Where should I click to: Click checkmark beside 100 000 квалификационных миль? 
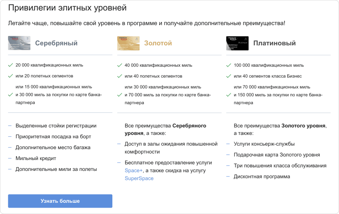228,65
